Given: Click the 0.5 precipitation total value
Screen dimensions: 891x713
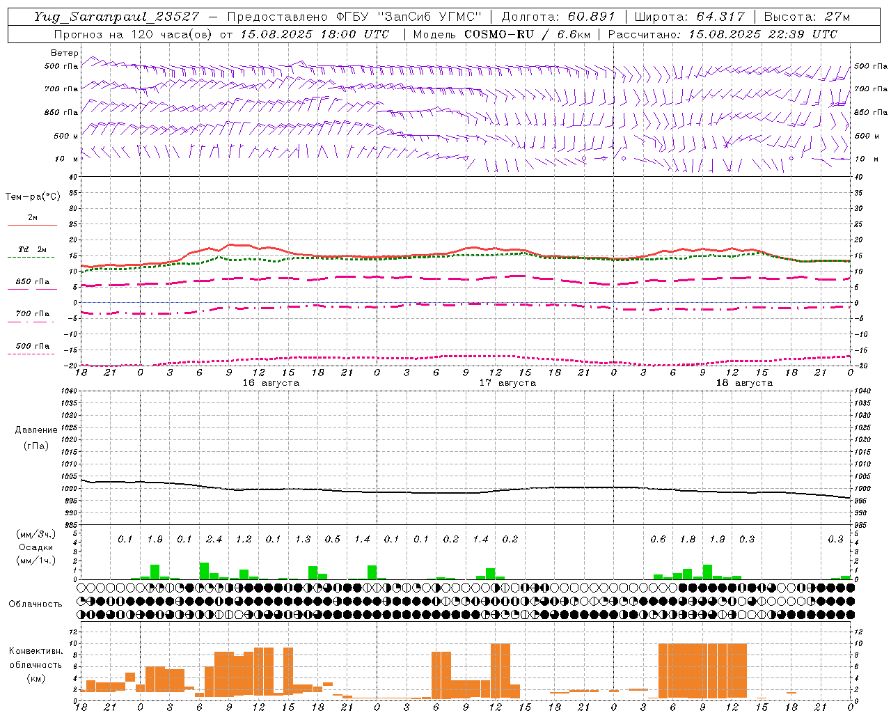Looking at the screenshot, I should click(333, 539).
